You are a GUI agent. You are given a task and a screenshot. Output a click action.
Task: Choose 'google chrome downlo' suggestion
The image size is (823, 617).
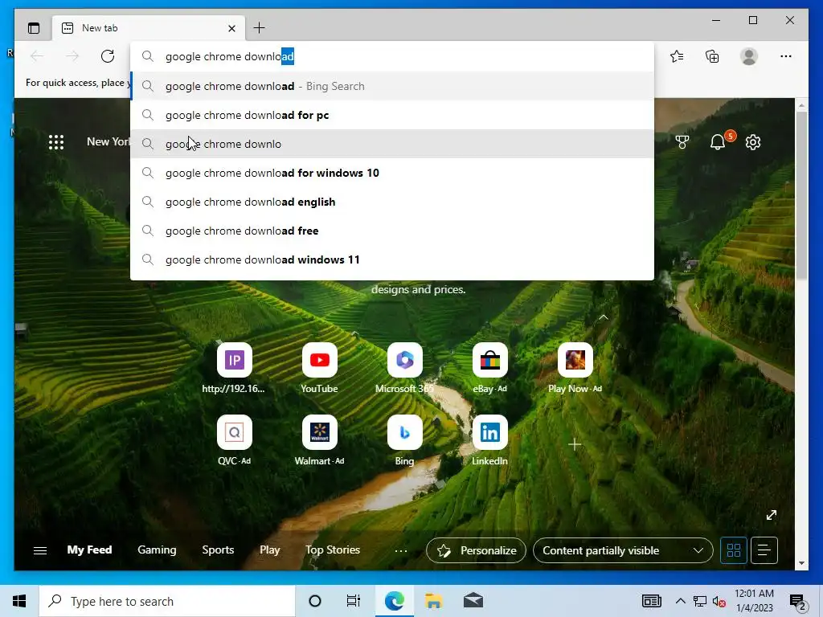pos(392,144)
